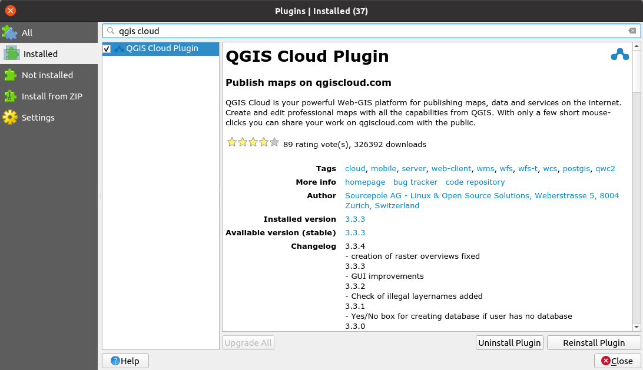Click the details pane scrollbar thumb
Image resolution: width=643 pixels, height=370 pixels.
pos(637,71)
